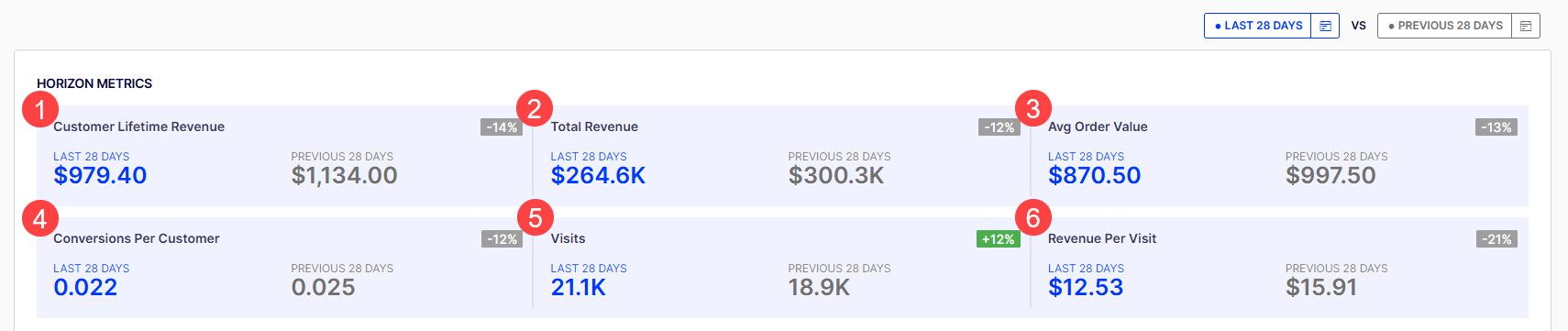Click the $264.6K total revenue value

598,175
